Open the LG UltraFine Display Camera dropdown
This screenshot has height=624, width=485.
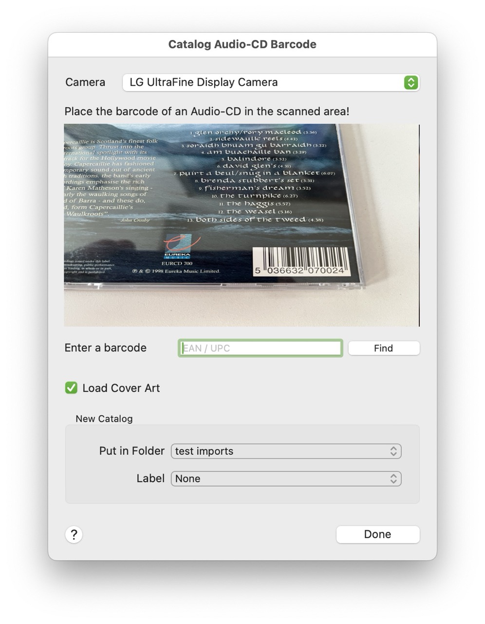tap(271, 82)
